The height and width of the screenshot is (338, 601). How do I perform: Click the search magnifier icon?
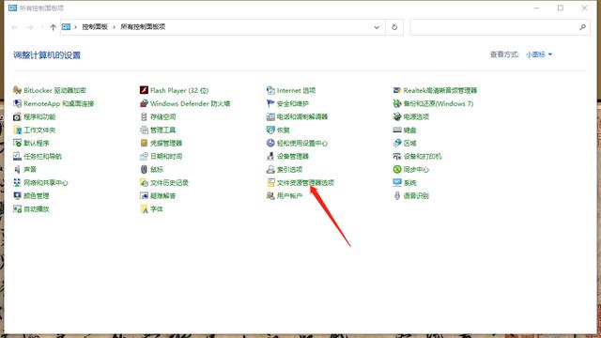[x=582, y=27]
